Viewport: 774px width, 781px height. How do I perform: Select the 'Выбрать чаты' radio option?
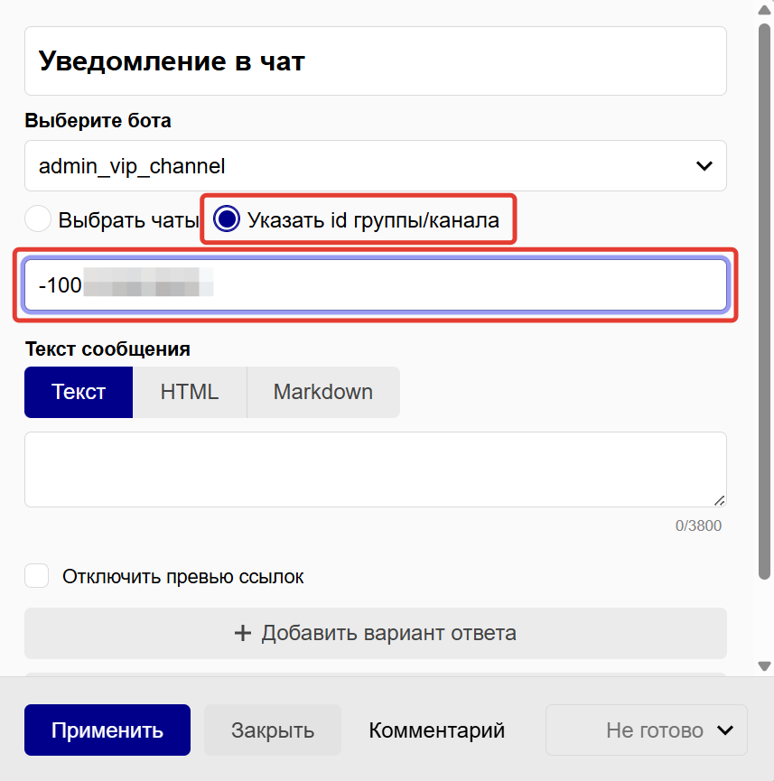click(x=37, y=218)
